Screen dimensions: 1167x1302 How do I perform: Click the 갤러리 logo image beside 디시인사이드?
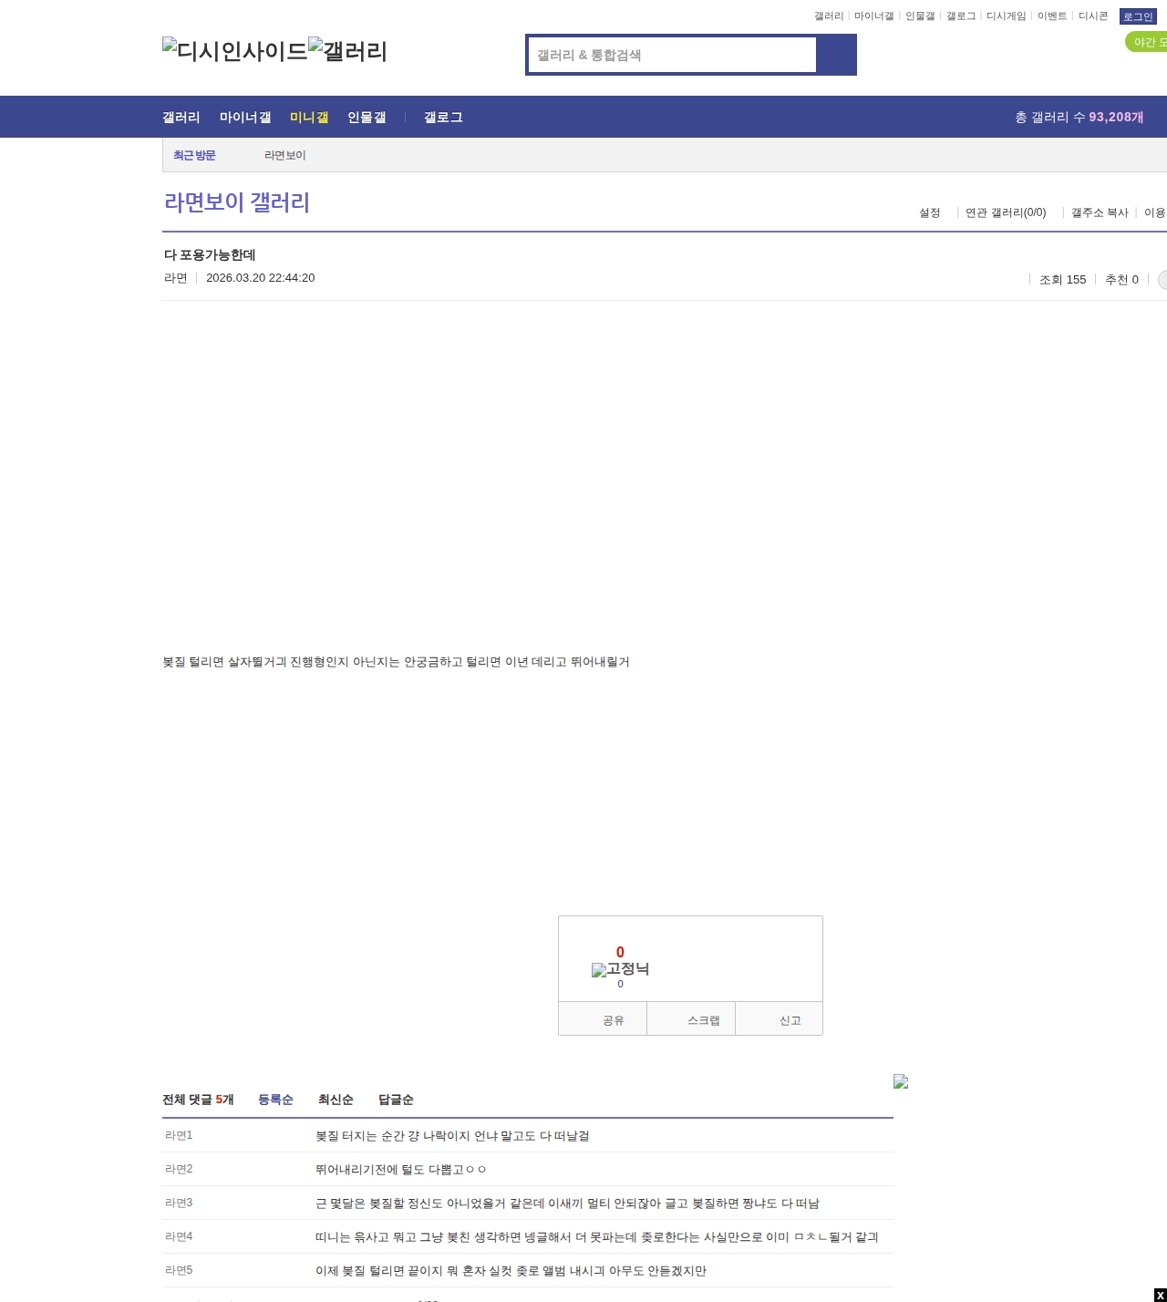(348, 51)
